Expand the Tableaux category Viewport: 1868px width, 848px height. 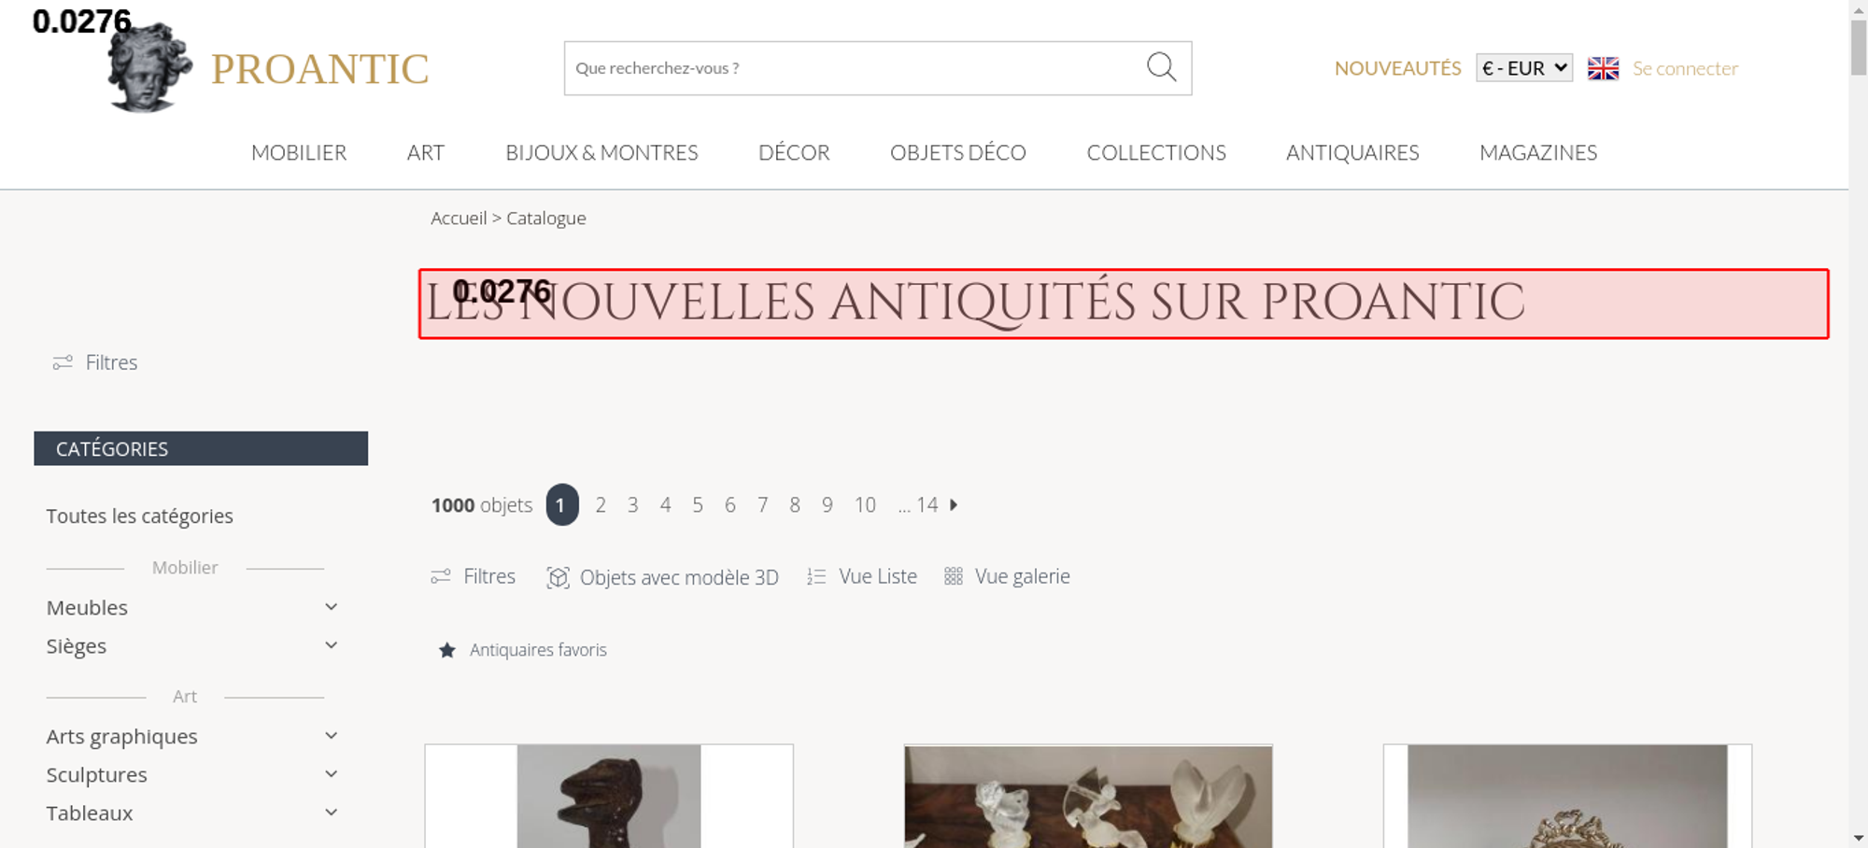(331, 813)
